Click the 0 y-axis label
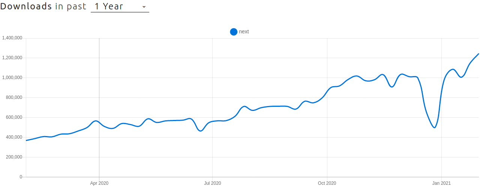The height and width of the screenshot is (196, 480). point(21,177)
